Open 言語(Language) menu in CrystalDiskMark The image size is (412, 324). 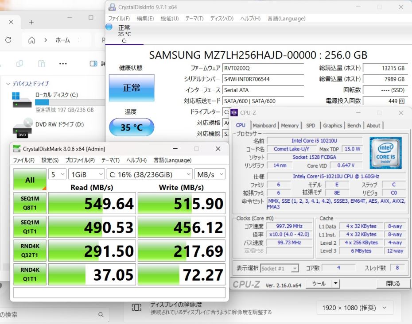pos(172,160)
